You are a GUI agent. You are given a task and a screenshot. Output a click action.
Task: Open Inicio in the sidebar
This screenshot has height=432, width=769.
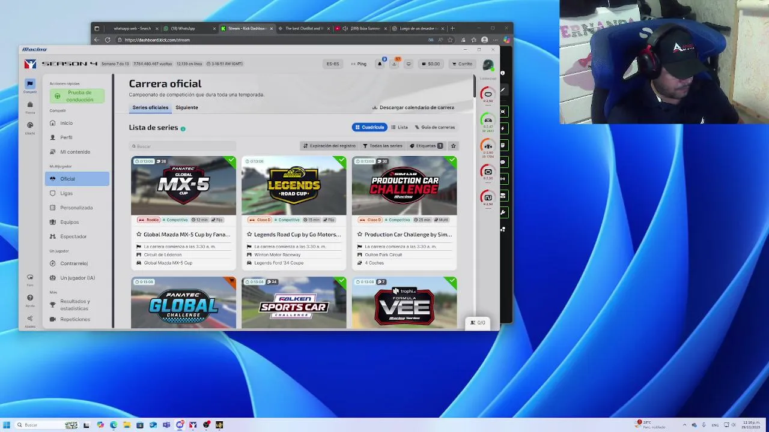tap(77, 123)
